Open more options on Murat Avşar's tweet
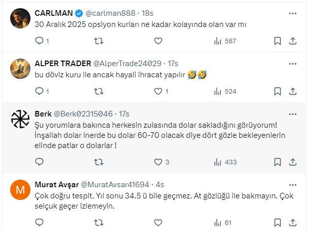Screen dimensions: 315x231 tap(293, 184)
